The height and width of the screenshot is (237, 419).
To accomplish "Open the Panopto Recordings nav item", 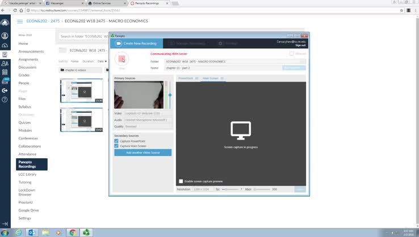I will pos(32,164).
